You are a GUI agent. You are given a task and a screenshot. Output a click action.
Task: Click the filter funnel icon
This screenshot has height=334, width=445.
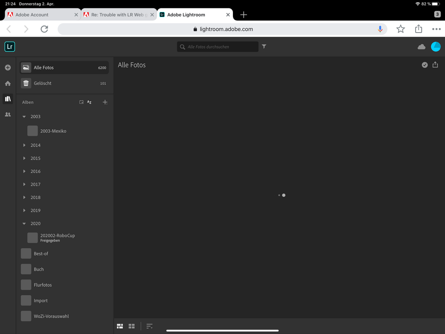tap(264, 46)
